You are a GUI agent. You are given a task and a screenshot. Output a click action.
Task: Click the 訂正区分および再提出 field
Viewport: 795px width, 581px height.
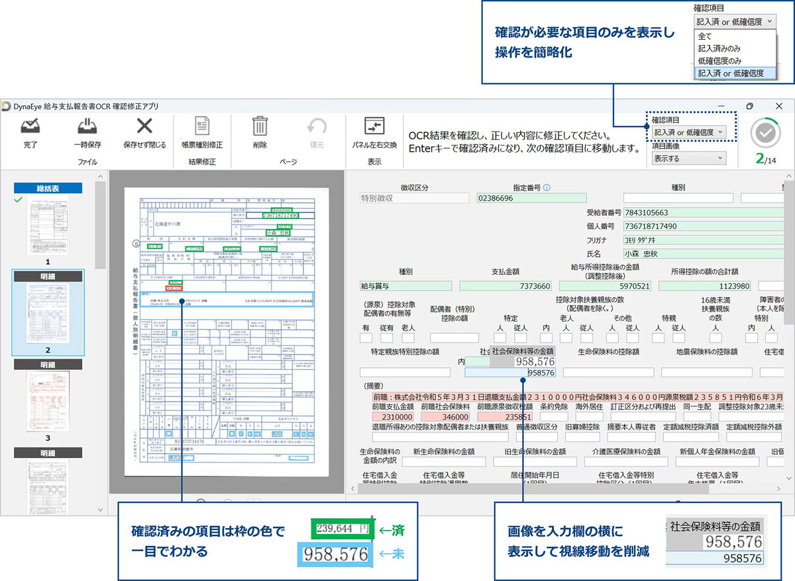click(x=643, y=417)
